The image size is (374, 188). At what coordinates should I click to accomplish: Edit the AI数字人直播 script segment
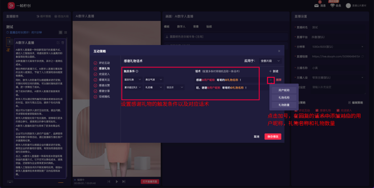coord(58,43)
